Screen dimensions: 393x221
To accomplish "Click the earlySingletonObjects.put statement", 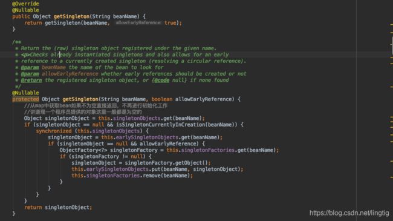I will coord(157,170).
